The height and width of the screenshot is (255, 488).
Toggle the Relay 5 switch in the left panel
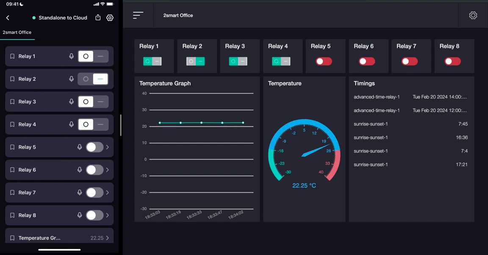[x=94, y=147]
